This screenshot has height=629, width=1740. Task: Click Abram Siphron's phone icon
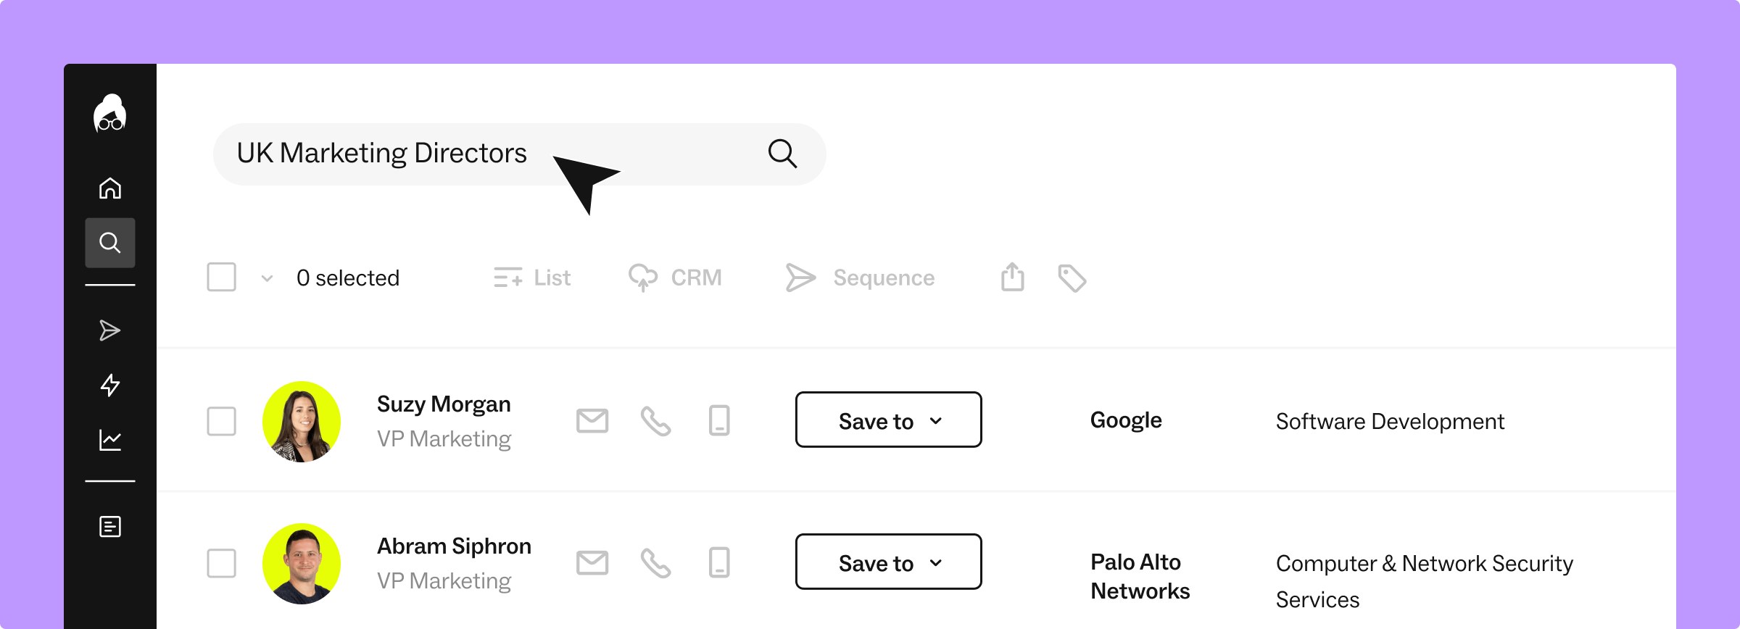point(656,562)
